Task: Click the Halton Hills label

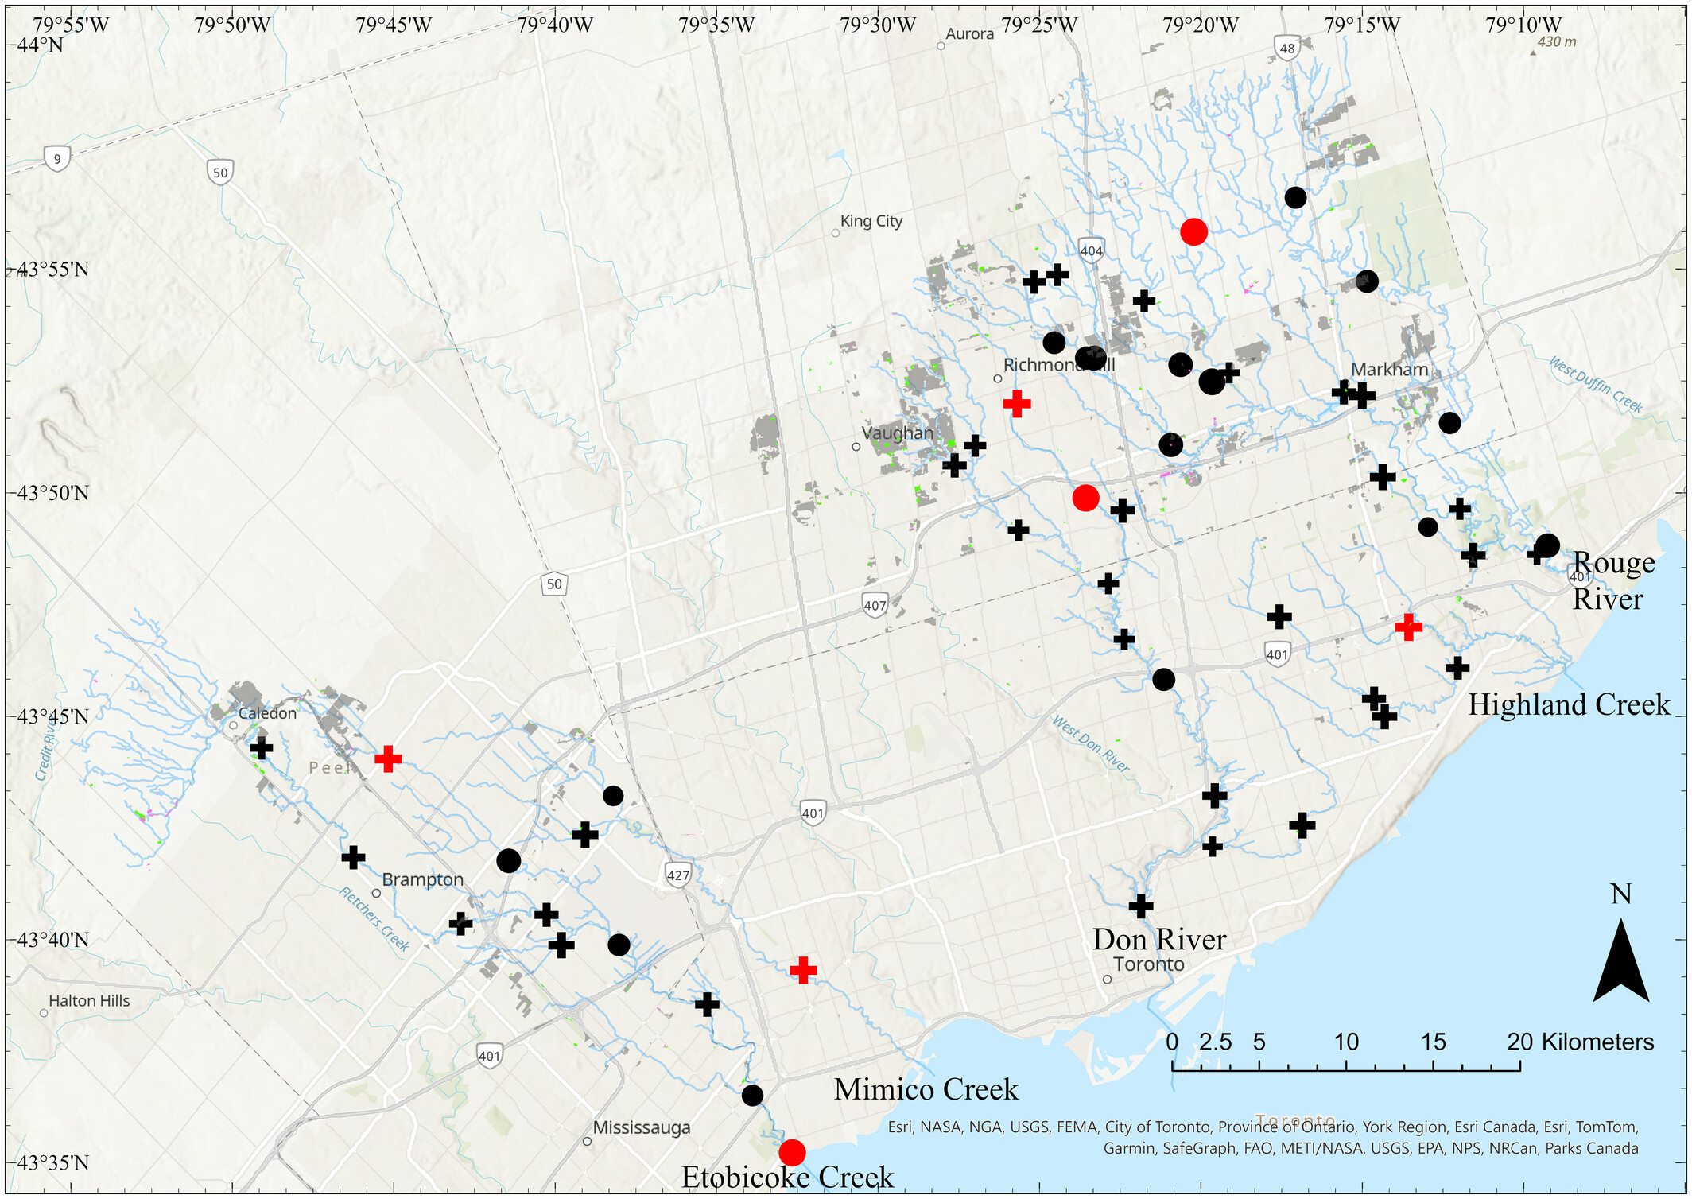Action: [89, 1001]
